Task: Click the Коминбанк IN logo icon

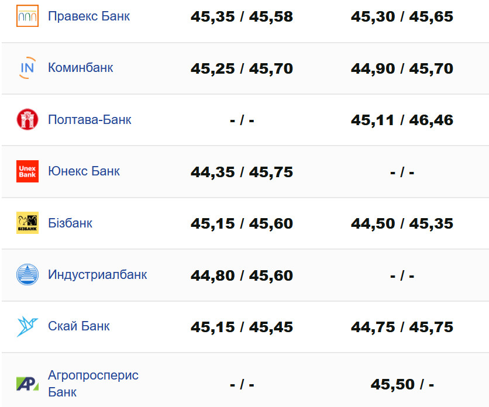Action: pos(27,68)
